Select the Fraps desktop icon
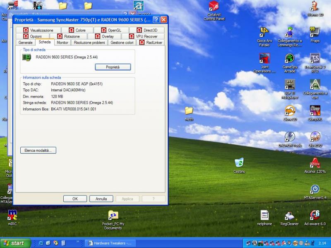This screenshot has width=331, height=248. (315, 35)
